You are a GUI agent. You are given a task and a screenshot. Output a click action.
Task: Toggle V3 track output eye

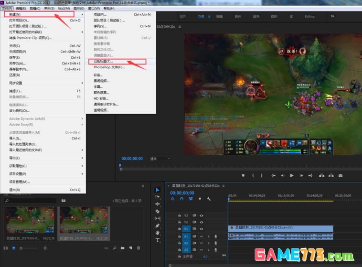click(x=202, y=215)
